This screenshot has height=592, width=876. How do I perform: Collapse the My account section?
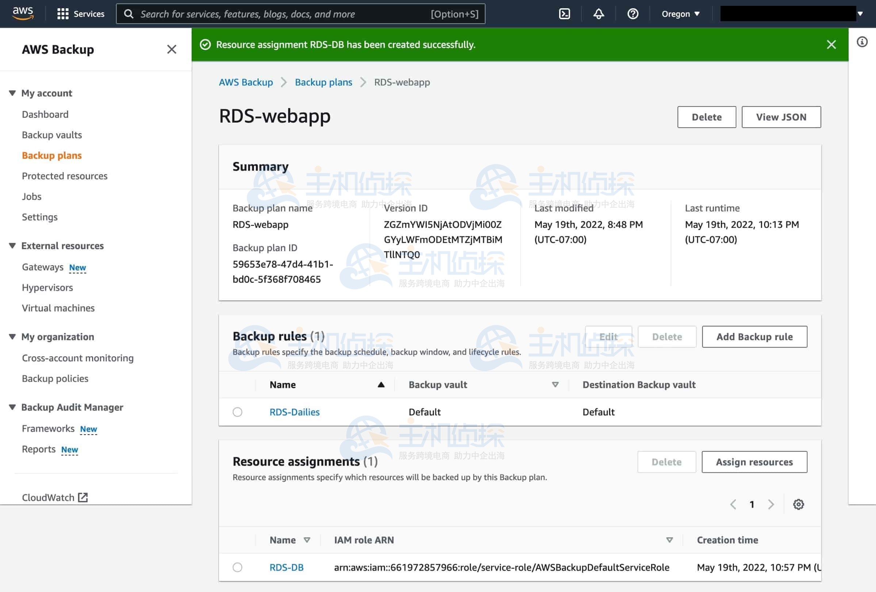pos(12,93)
